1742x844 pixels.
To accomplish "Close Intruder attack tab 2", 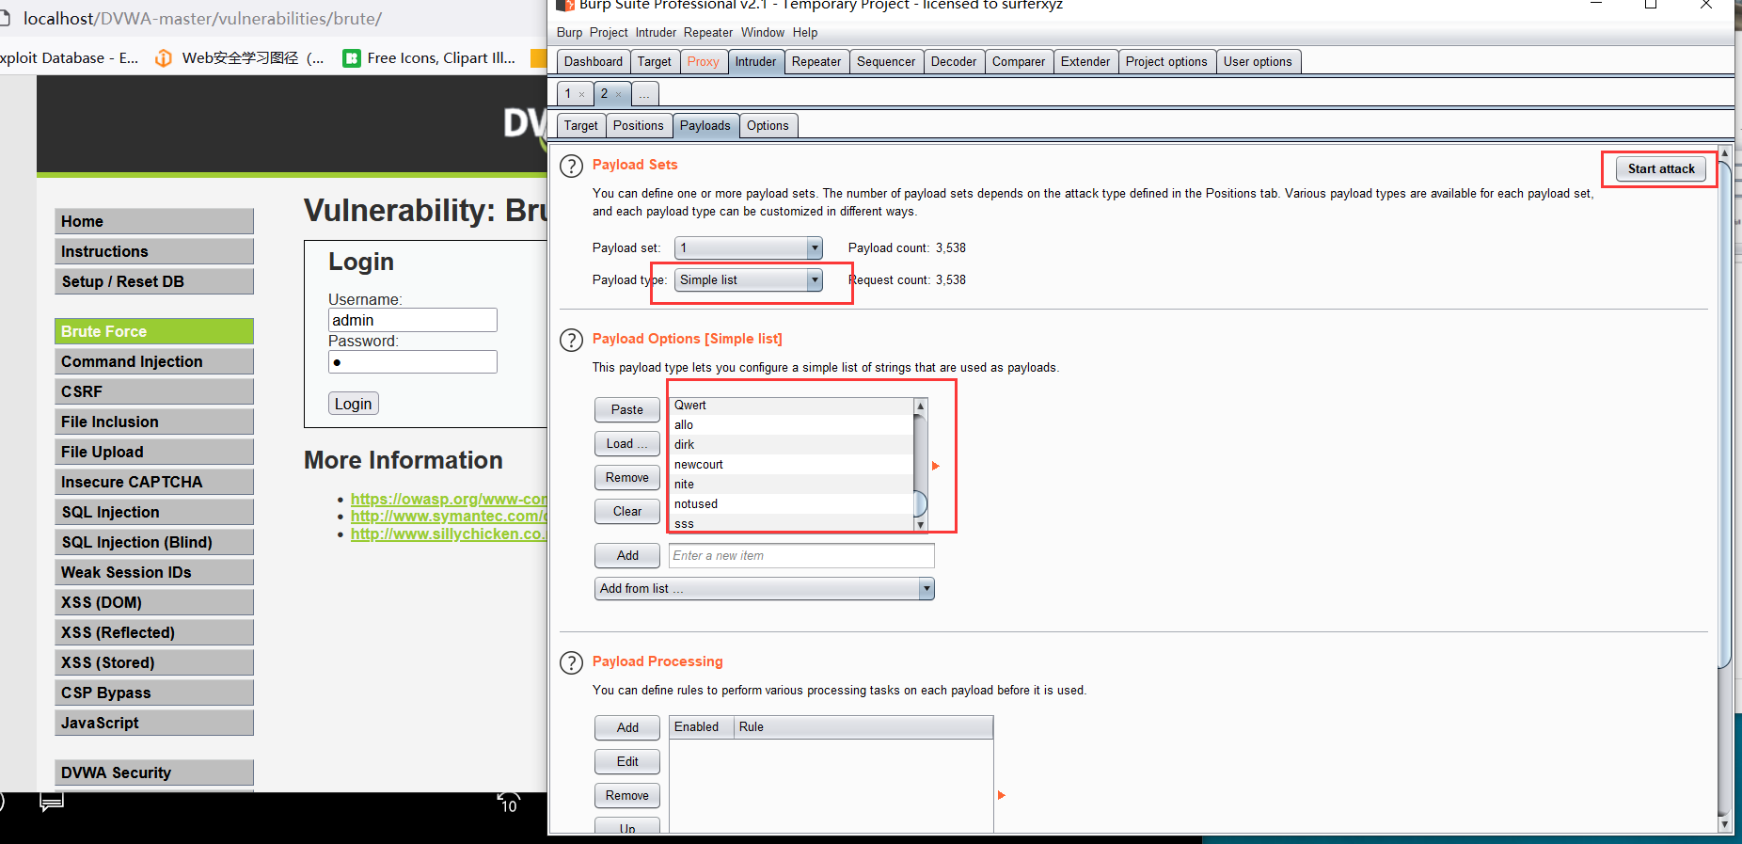I will pos(618,94).
